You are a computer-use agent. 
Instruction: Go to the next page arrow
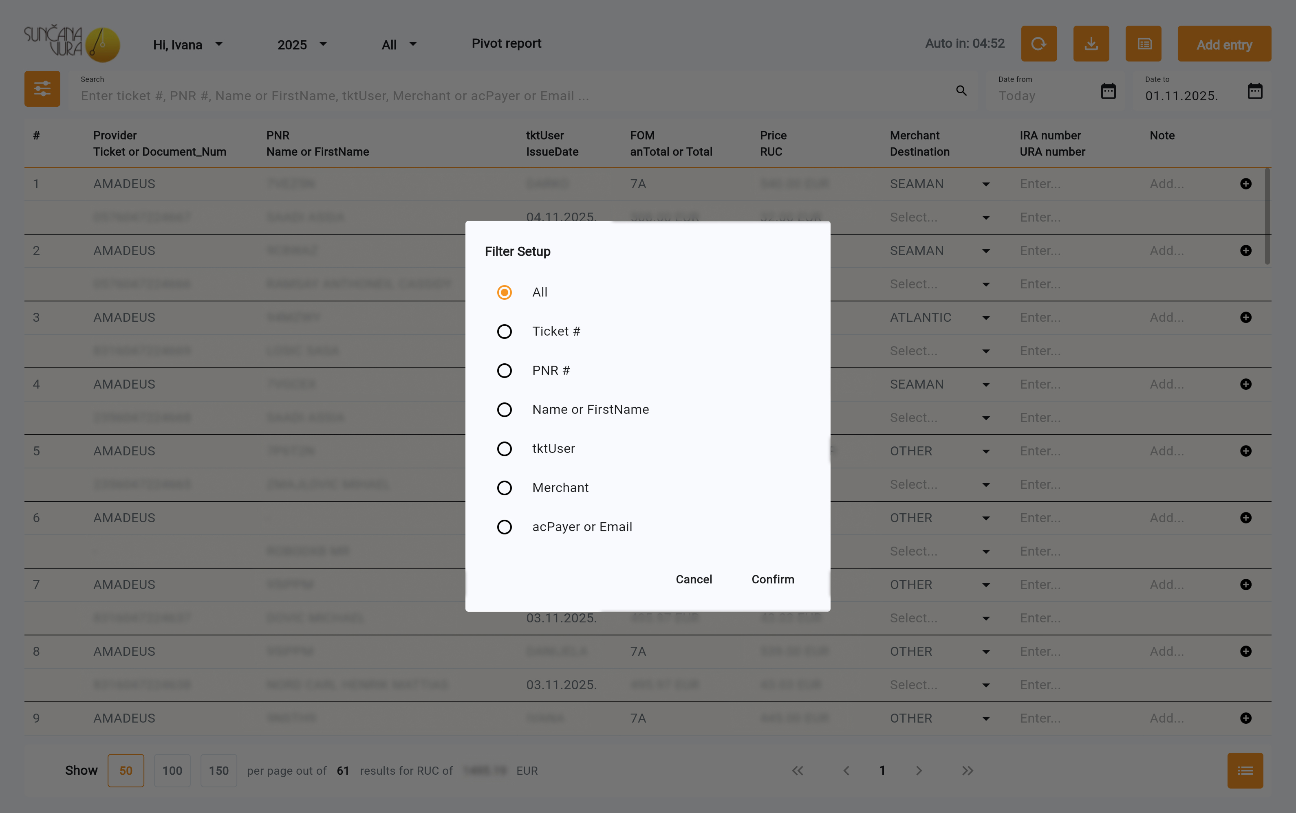tap(918, 771)
